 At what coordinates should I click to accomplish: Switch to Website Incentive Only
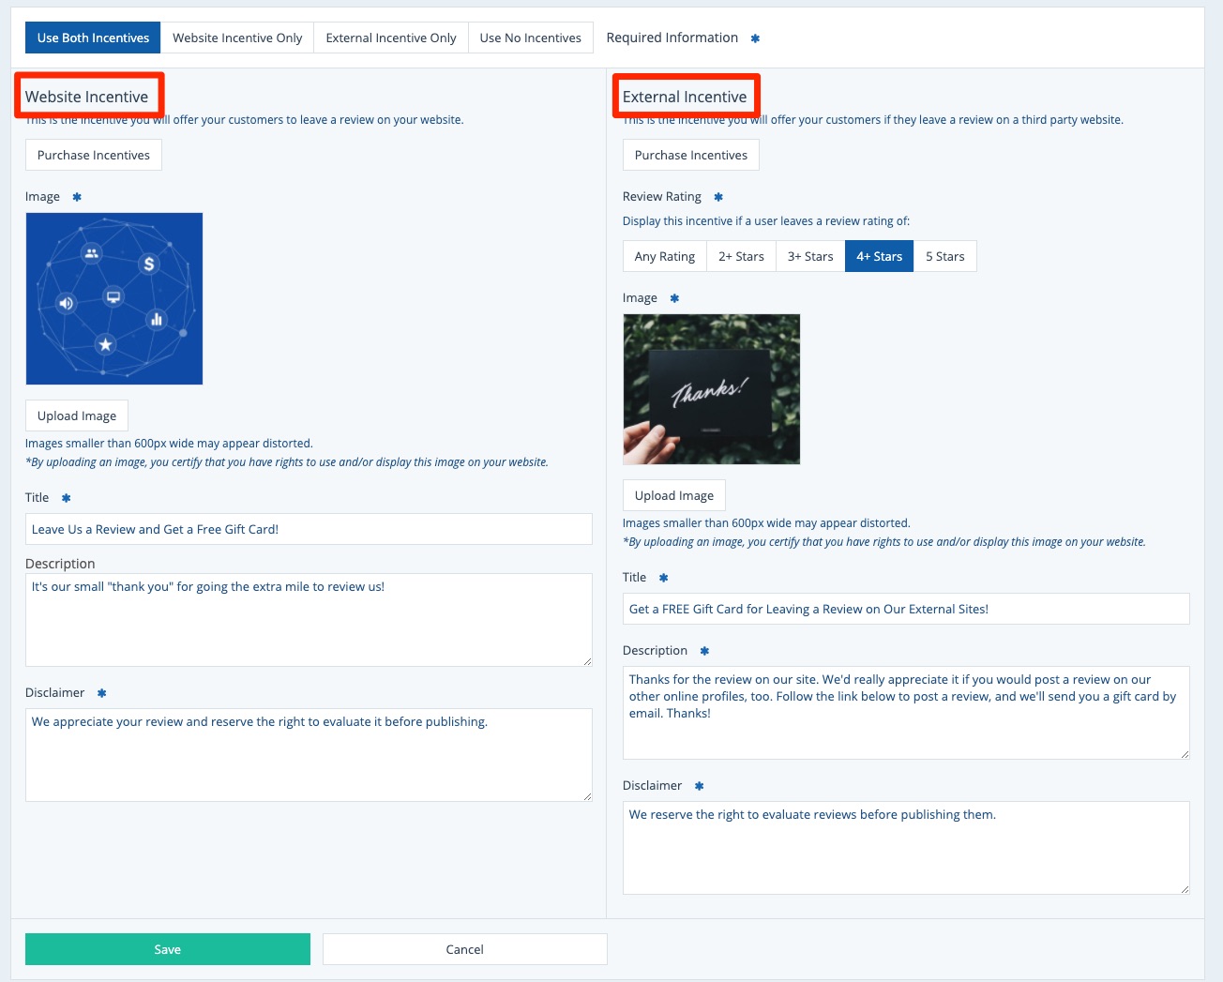237,38
